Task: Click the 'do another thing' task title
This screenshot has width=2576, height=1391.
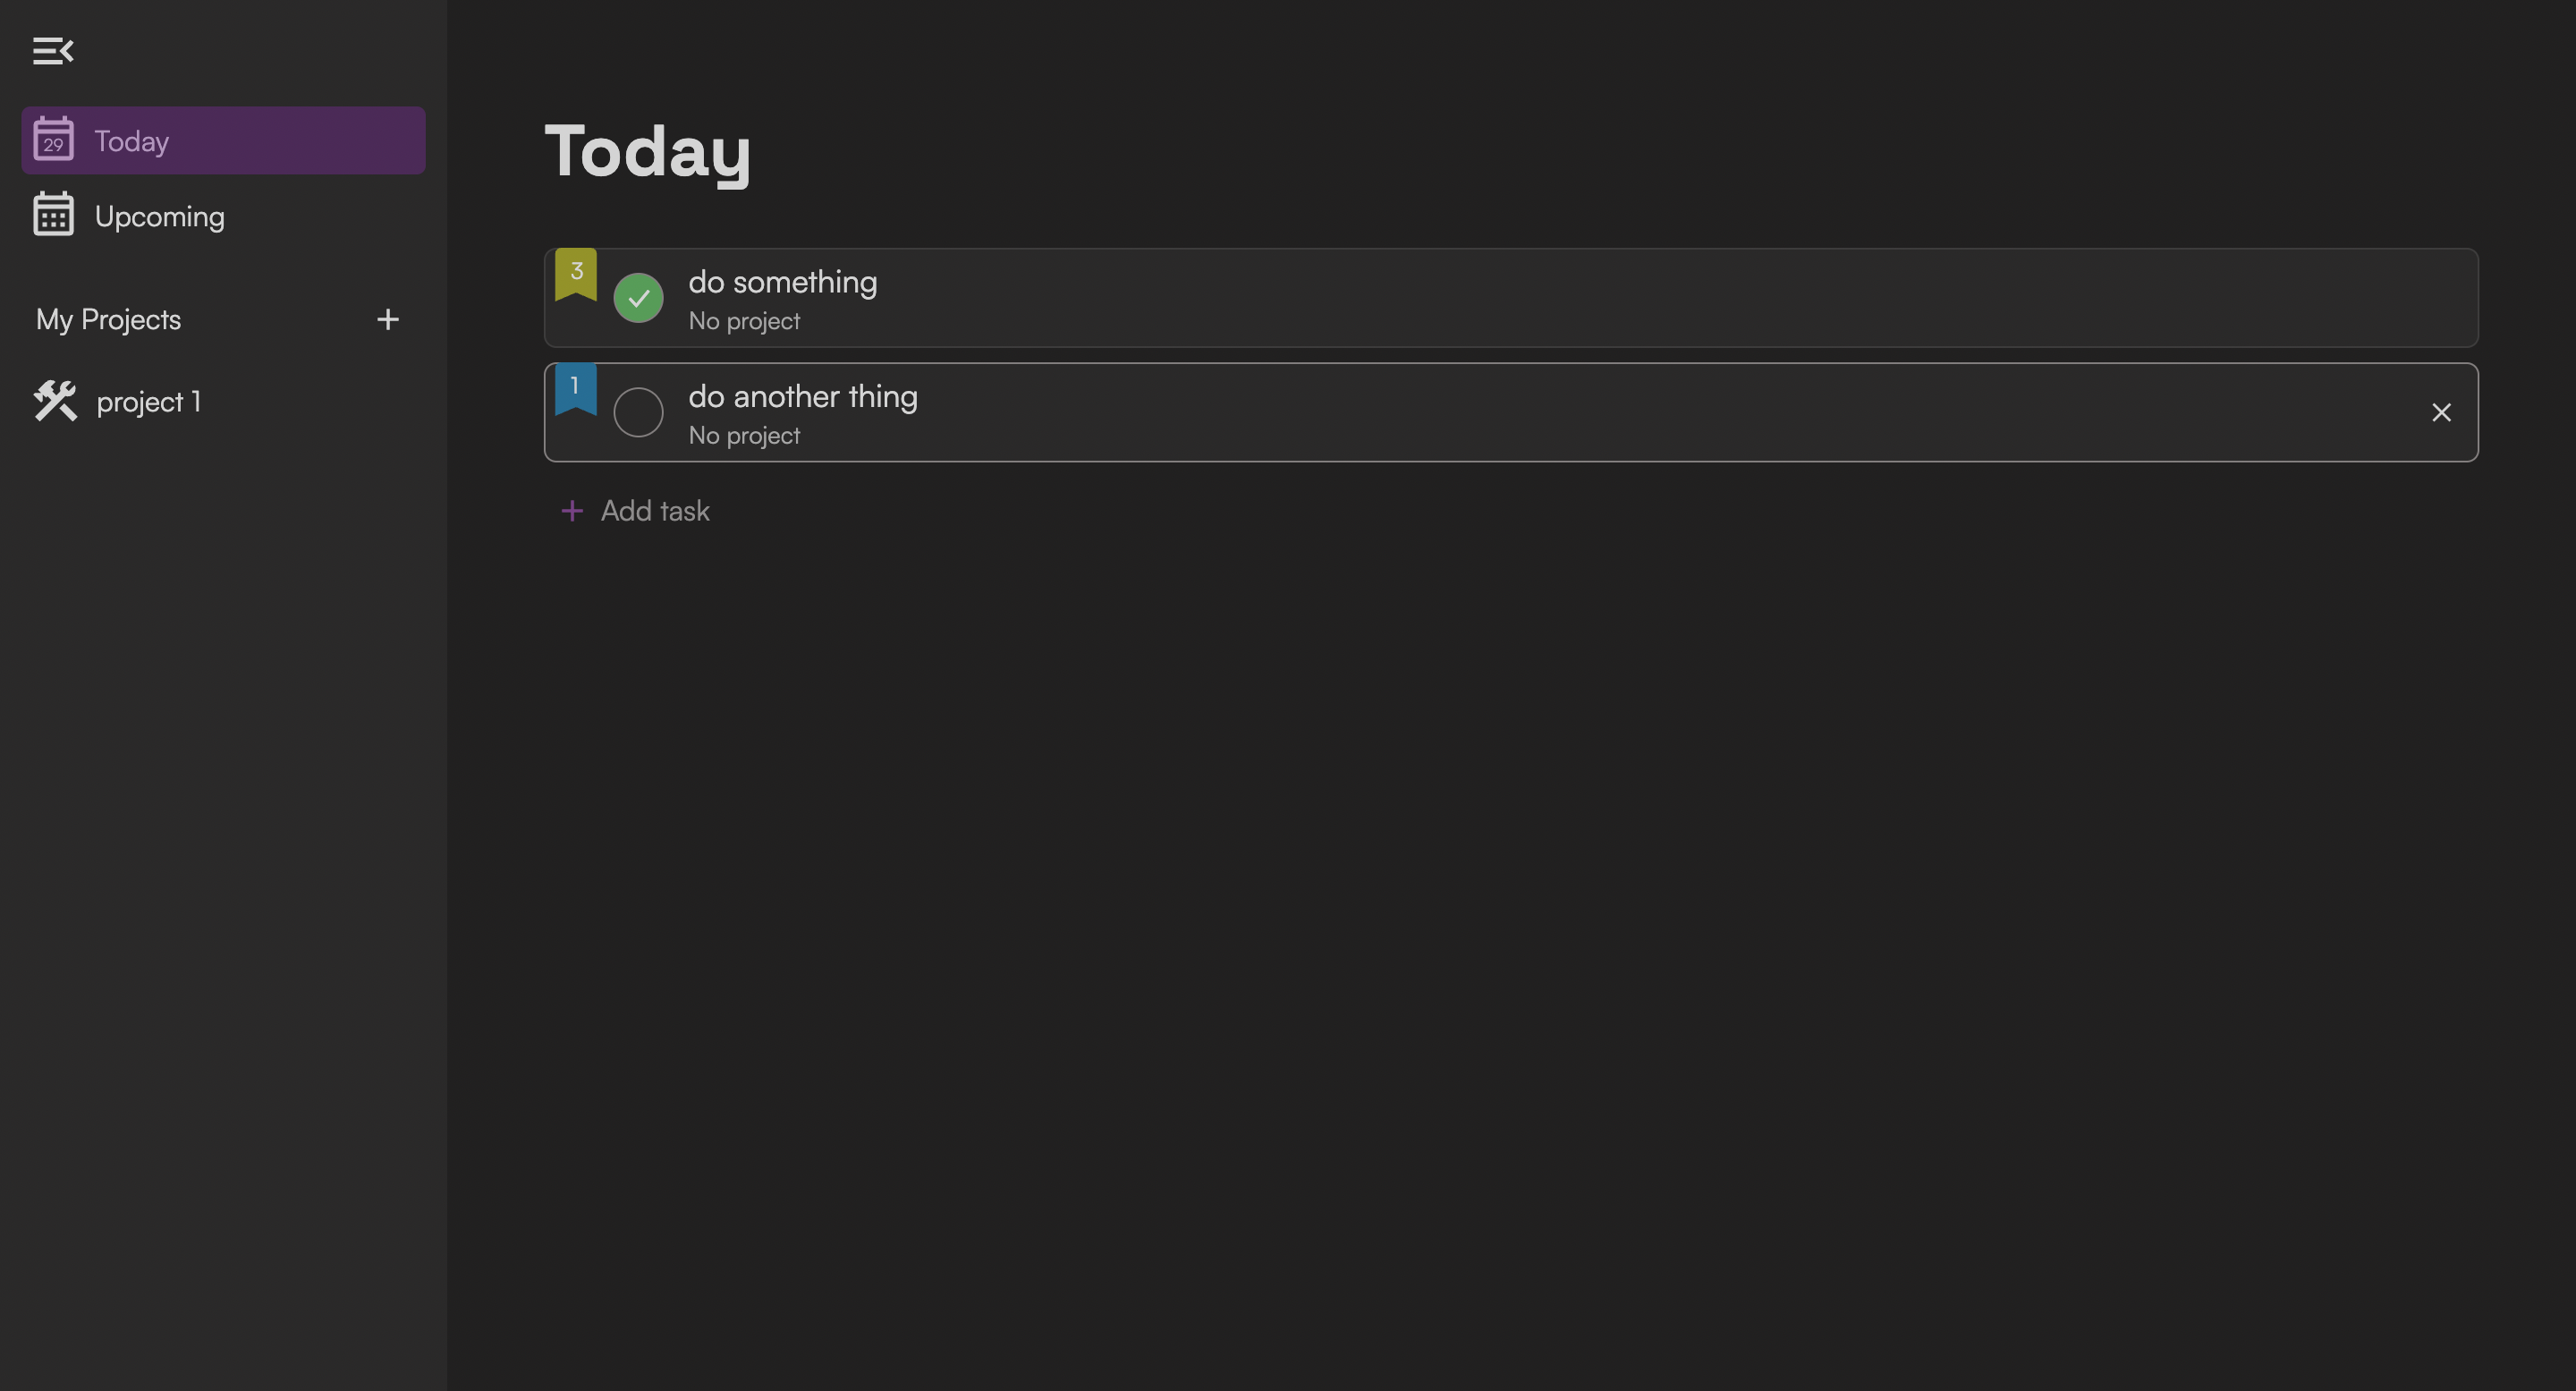Action: (x=802, y=397)
